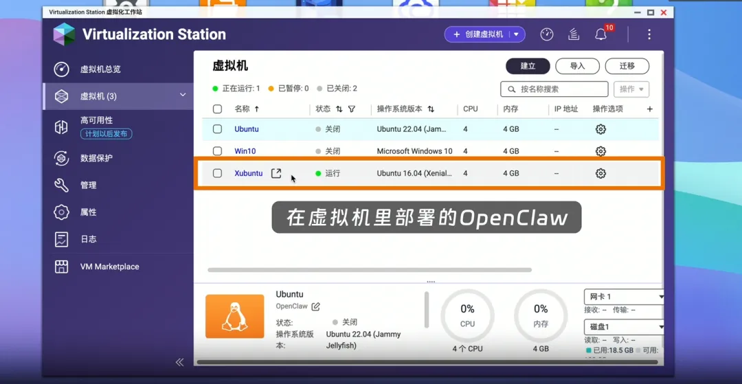Sort by 操作系统版本 column arrows
The width and height of the screenshot is (742, 384).
(x=431, y=109)
